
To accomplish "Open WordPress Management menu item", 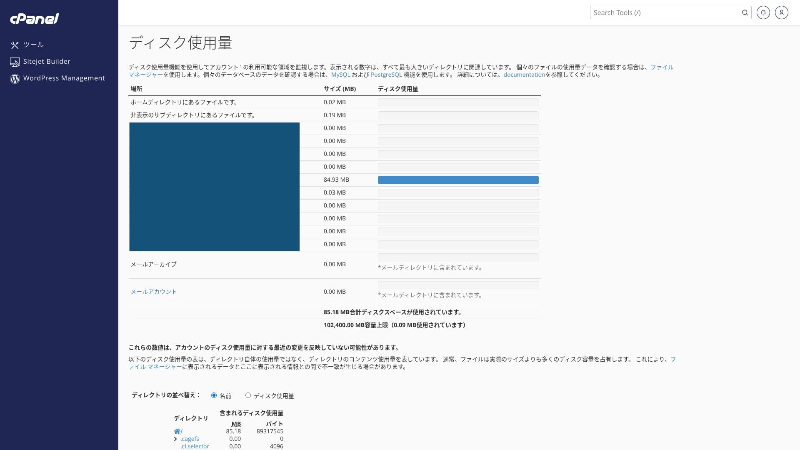I will [64, 78].
